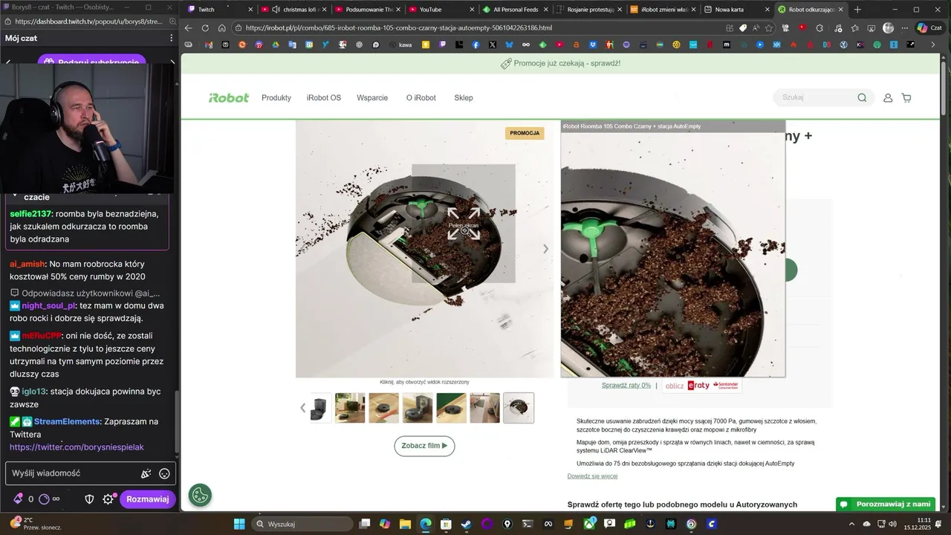This screenshot has width=951, height=535.
Task: Click the Xbox icon in the taskbar
Action: pos(589,524)
